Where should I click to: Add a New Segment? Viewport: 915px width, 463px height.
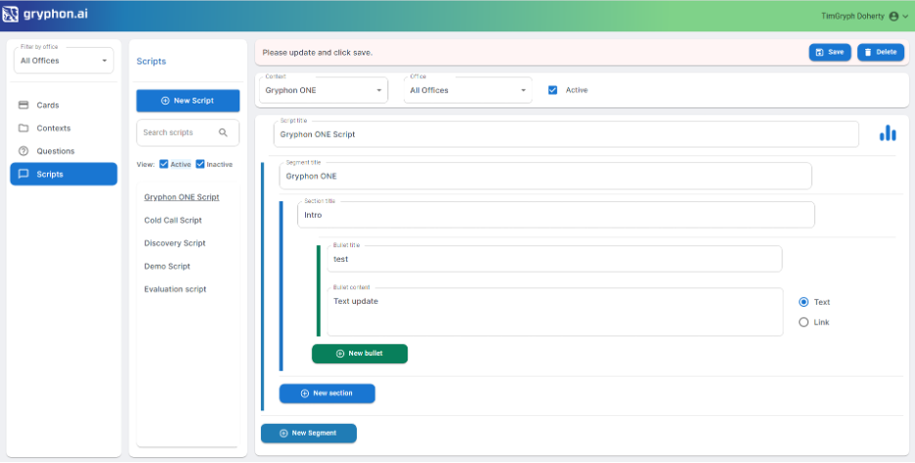(309, 434)
